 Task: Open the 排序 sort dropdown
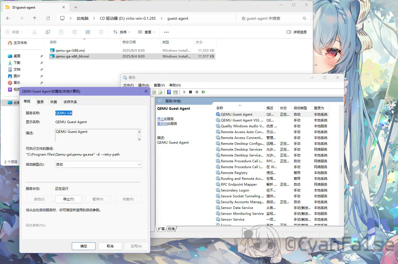121,32
